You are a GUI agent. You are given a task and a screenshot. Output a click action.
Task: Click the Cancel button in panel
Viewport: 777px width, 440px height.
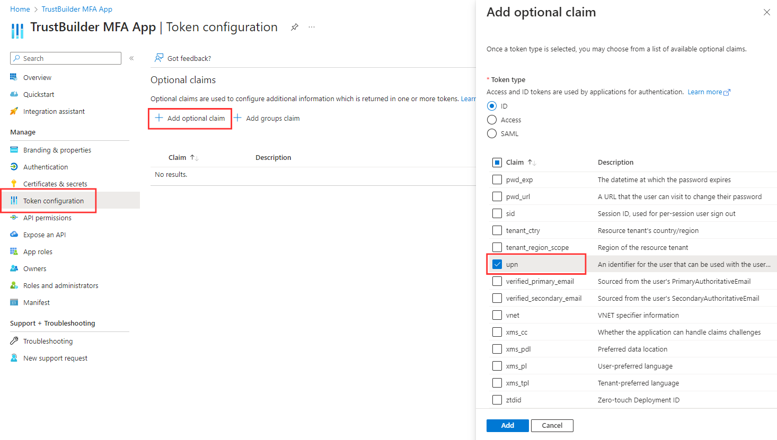[x=552, y=425]
